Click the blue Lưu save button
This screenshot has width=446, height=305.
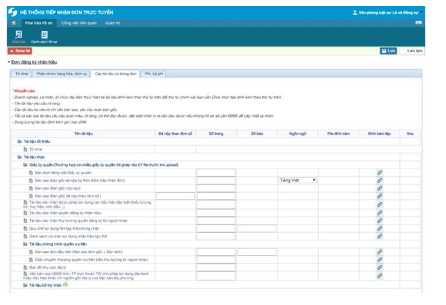(x=389, y=51)
